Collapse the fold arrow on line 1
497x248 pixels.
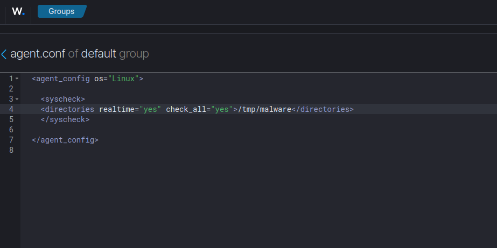tap(17, 79)
